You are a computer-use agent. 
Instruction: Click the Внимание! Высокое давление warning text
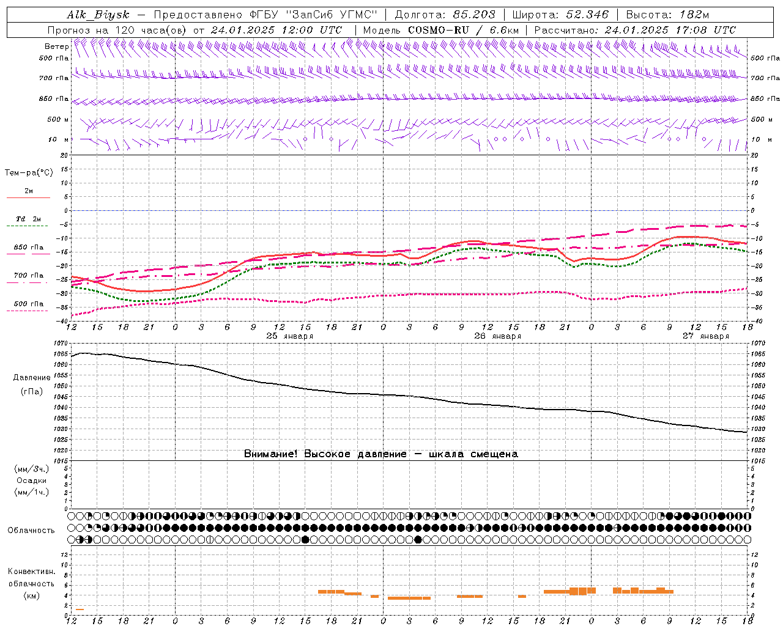click(381, 454)
